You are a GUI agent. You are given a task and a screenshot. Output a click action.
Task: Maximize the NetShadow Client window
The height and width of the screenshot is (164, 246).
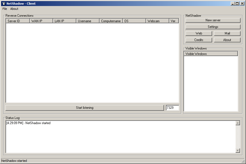pos(237,4)
